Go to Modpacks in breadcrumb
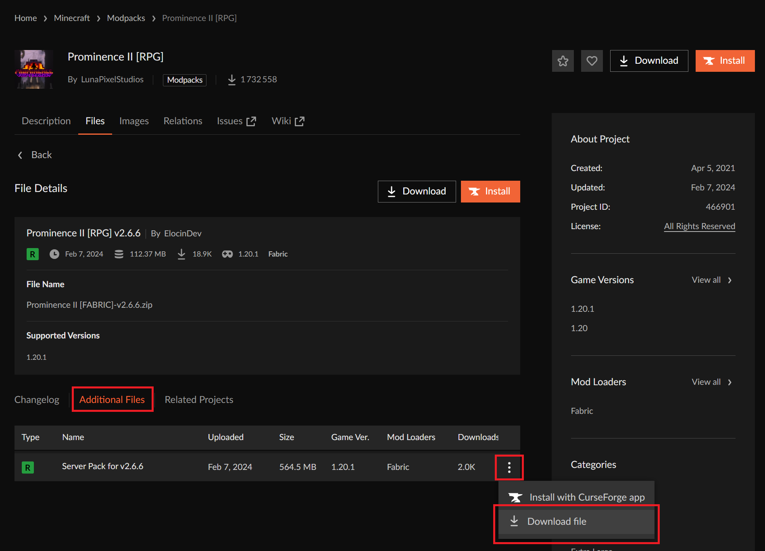 [x=126, y=18]
